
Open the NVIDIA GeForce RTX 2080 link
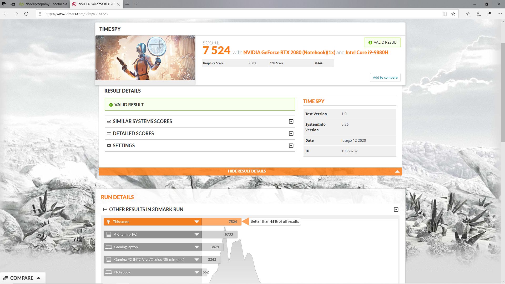pos(289,52)
